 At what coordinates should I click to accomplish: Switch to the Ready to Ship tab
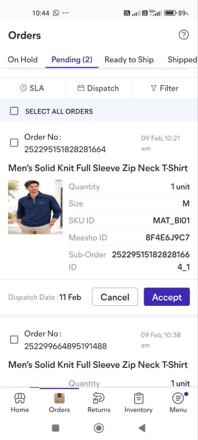[x=129, y=59]
